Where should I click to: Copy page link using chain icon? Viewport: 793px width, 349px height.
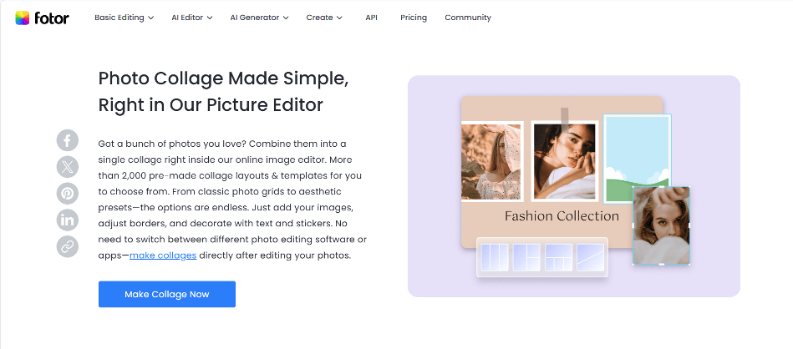click(68, 246)
